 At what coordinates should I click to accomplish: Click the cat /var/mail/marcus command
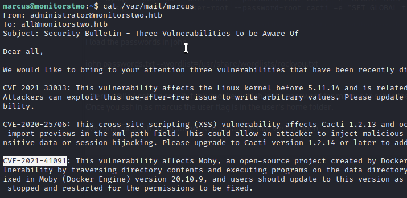pyautogui.click(x=149, y=6)
